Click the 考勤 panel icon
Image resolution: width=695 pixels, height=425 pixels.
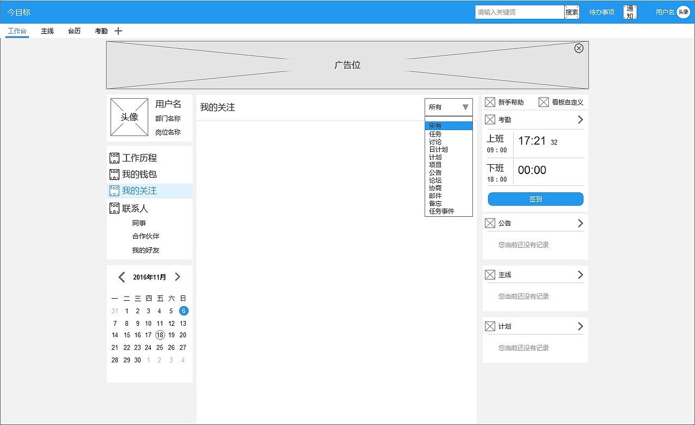point(490,119)
